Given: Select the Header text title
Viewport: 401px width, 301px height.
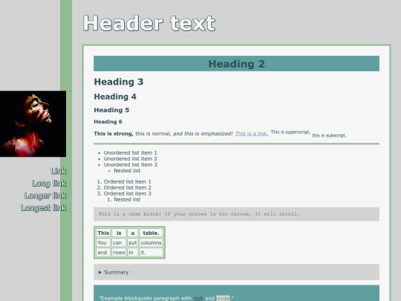Looking at the screenshot, I should click(149, 23).
